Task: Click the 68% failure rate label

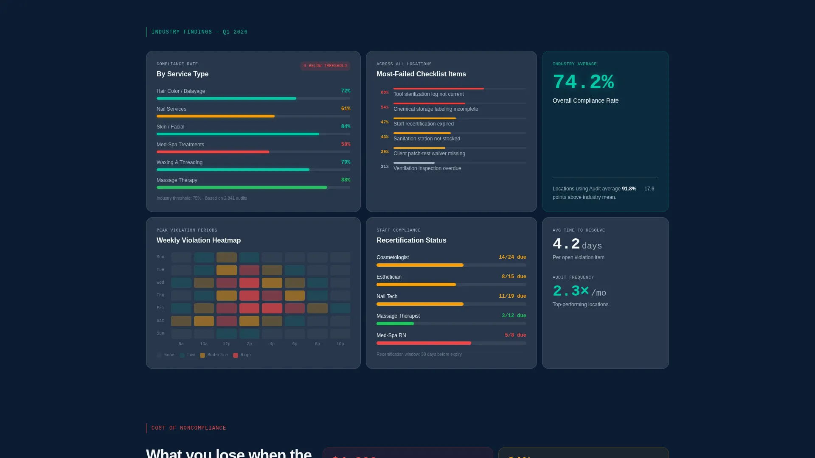Action: [385, 92]
